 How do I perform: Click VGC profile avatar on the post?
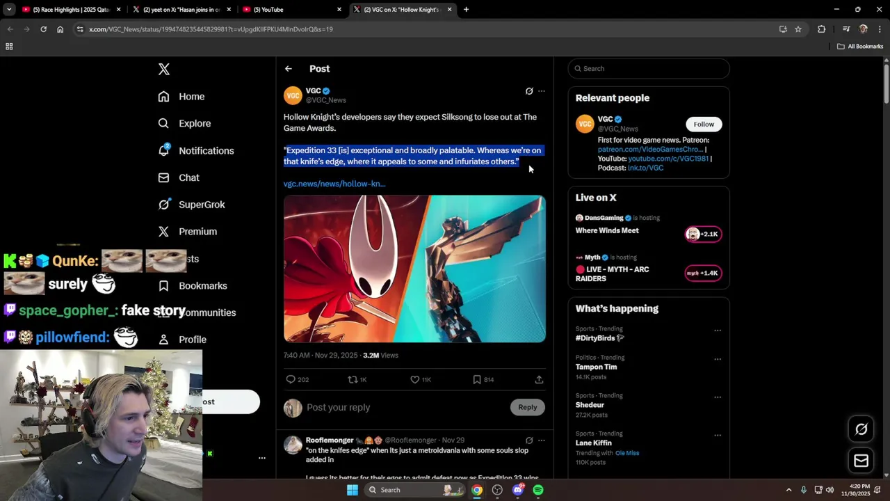[x=293, y=95]
